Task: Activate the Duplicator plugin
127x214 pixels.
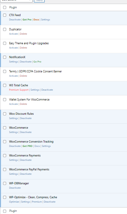Action: pos(14,34)
